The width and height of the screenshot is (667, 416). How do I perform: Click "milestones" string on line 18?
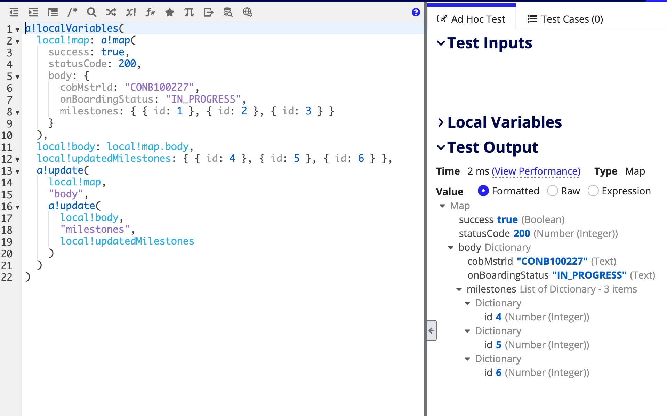pos(95,229)
